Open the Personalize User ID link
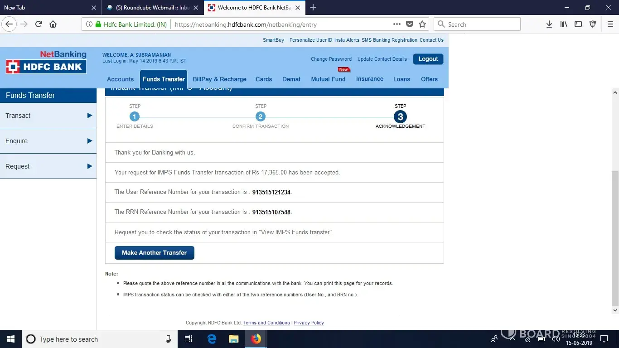The height and width of the screenshot is (348, 619). (x=311, y=40)
